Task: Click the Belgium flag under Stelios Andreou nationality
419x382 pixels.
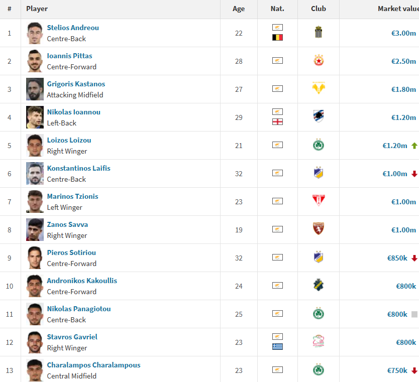Action: 277,38
